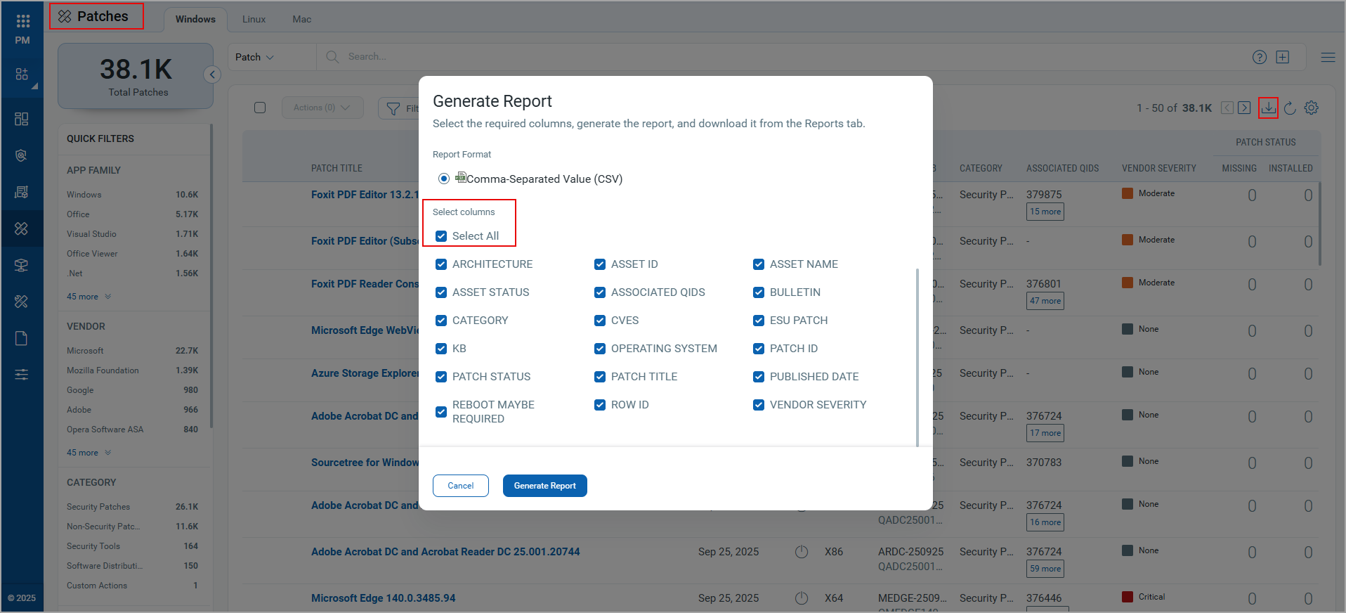Viewport: 1346px width, 613px height.
Task: Collapse the sidebar with arrow icon
Action: click(x=212, y=75)
